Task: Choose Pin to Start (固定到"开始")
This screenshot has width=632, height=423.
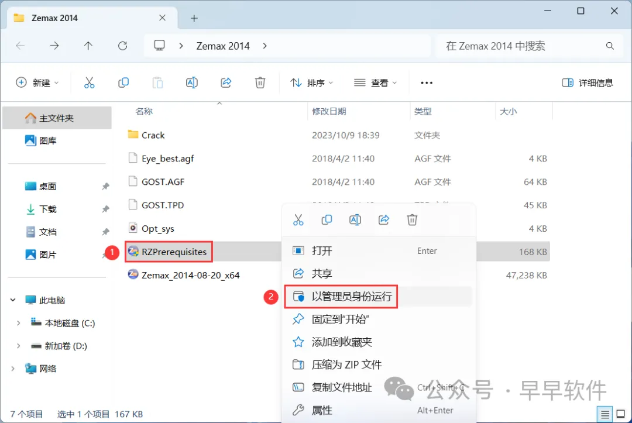Action: (x=378, y=319)
